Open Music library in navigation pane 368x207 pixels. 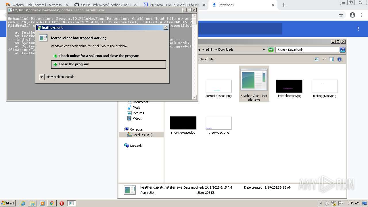[x=134, y=108]
